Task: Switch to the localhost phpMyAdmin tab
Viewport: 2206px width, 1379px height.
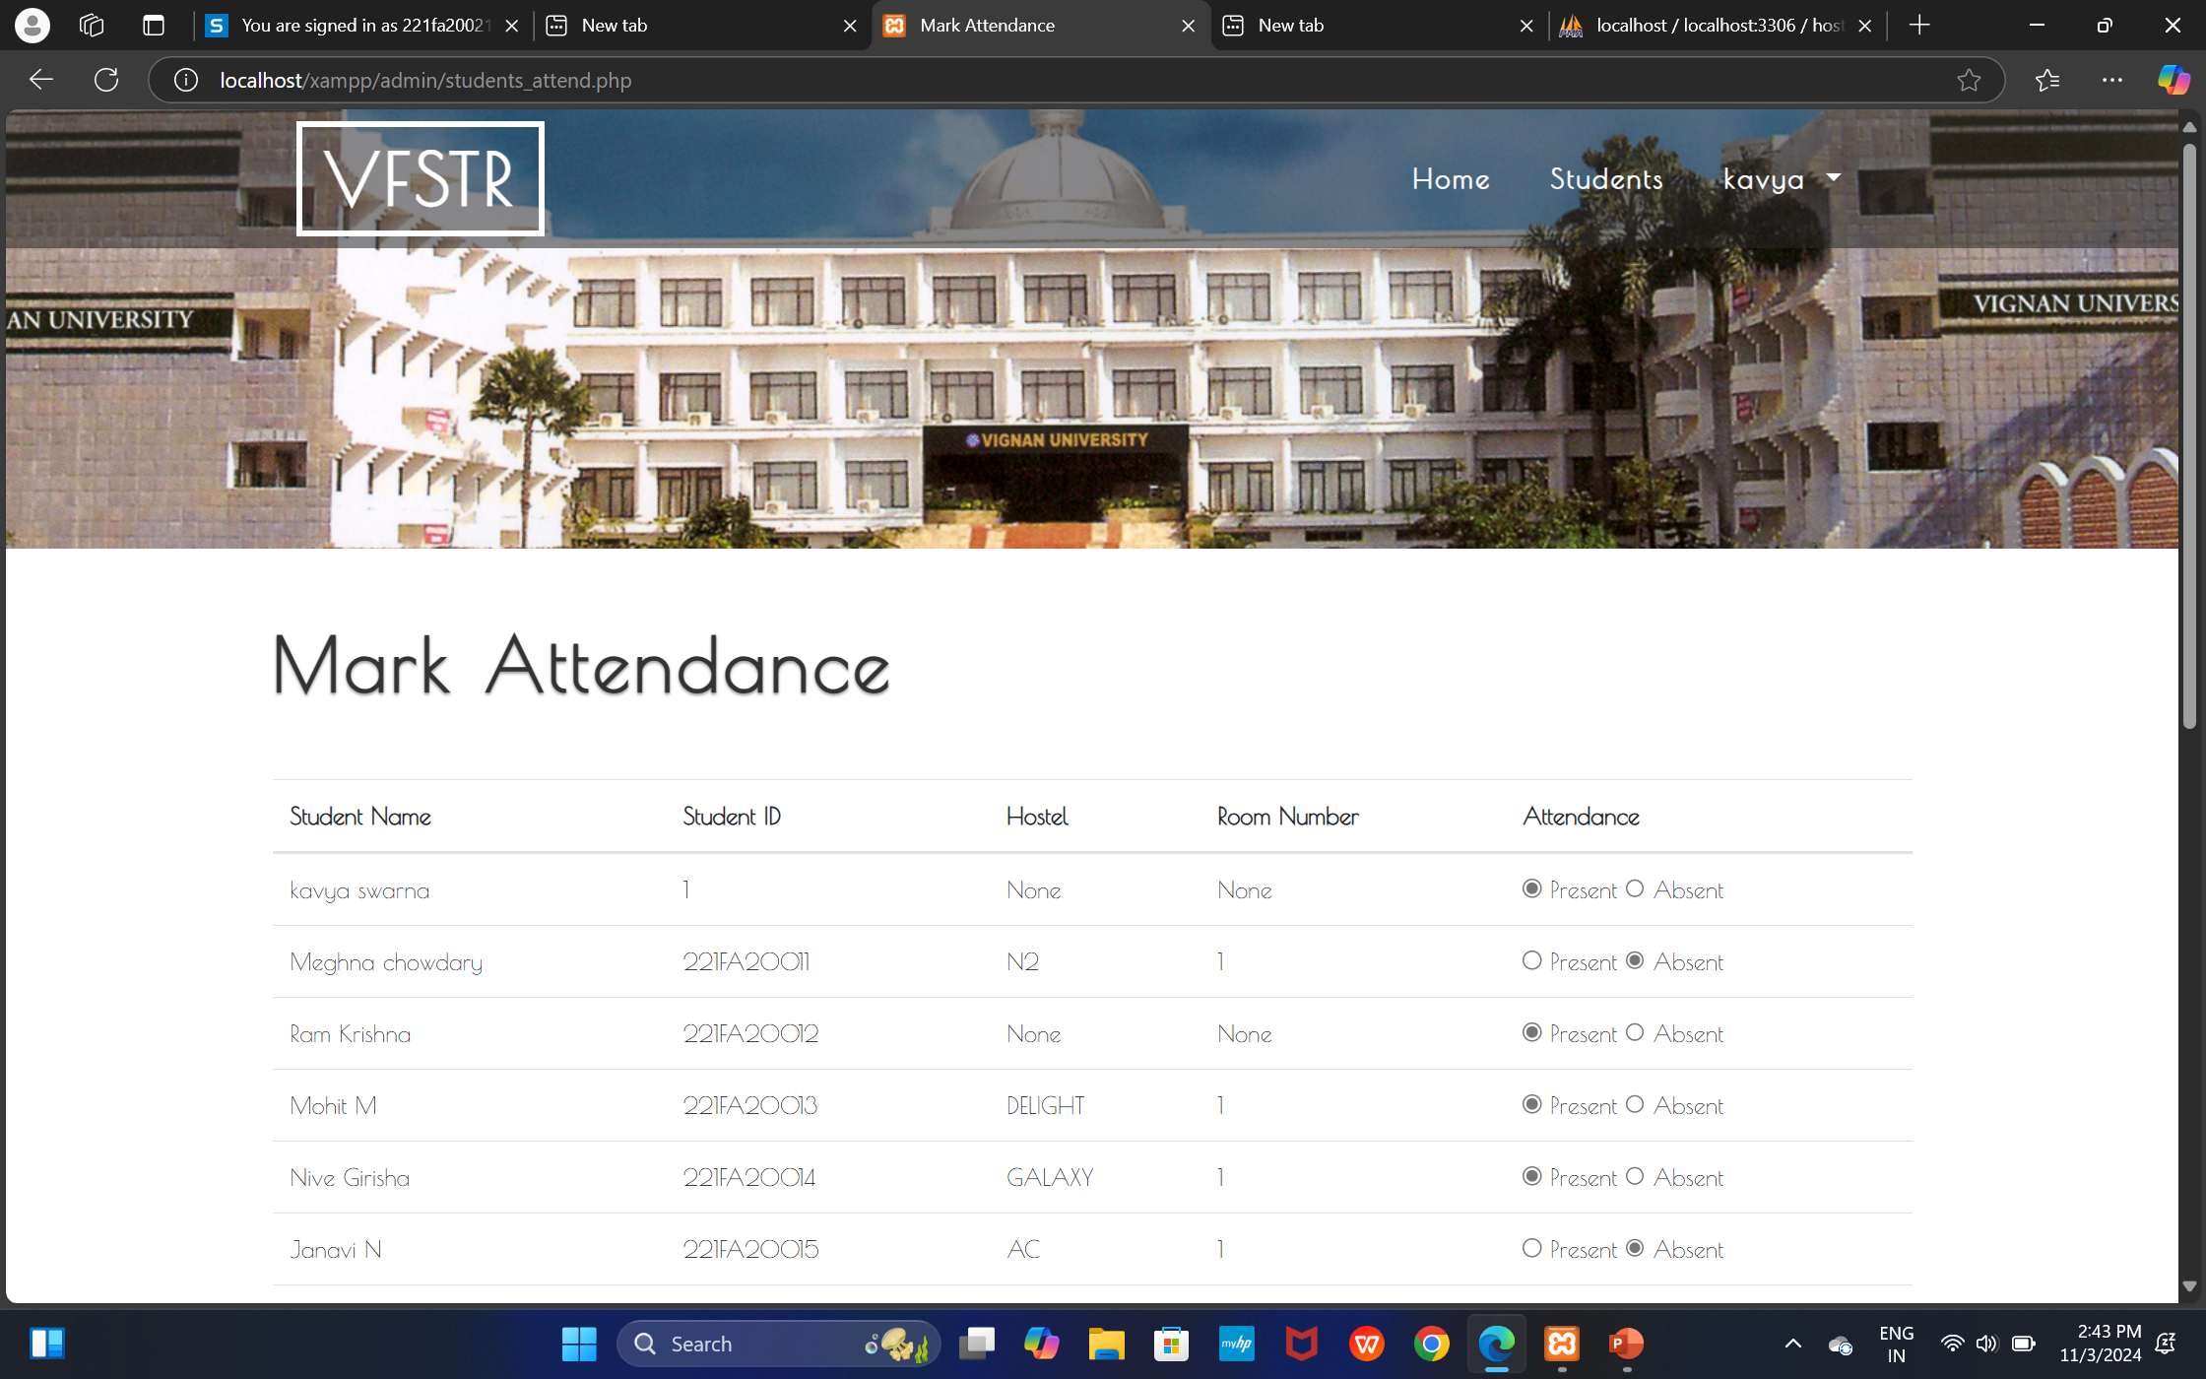Action: click(x=1716, y=26)
